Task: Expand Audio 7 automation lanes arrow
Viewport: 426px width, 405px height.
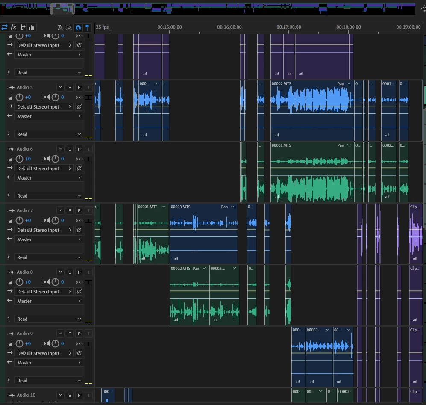Action: (x=9, y=257)
